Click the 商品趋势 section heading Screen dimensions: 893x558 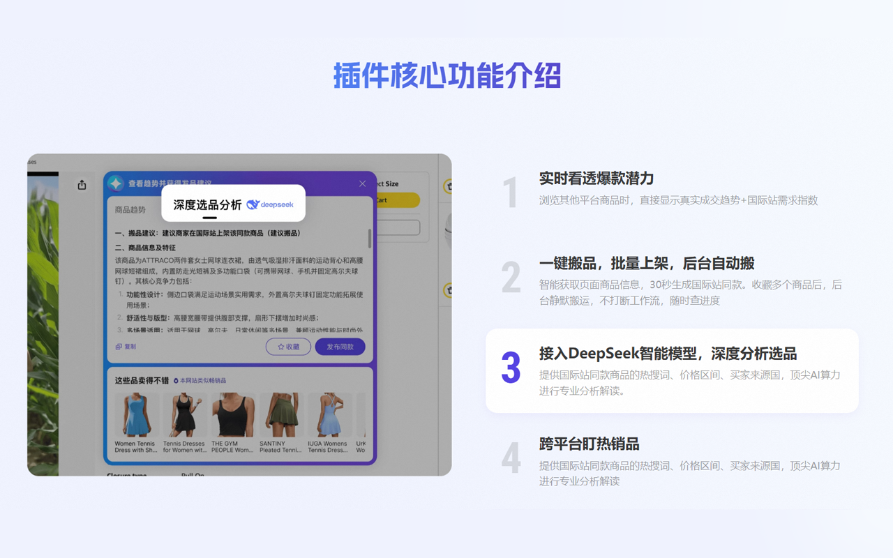pos(130,209)
